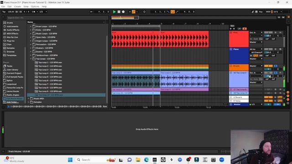This screenshot has width=292, height=164.
Task: Select Templates category in browser
Action: click(x=11, y=55)
